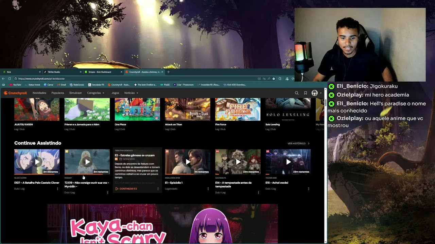Open more options for E107 Black Clover card
The width and height of the screenshot is (435, 244).
[x=57, y=189]
